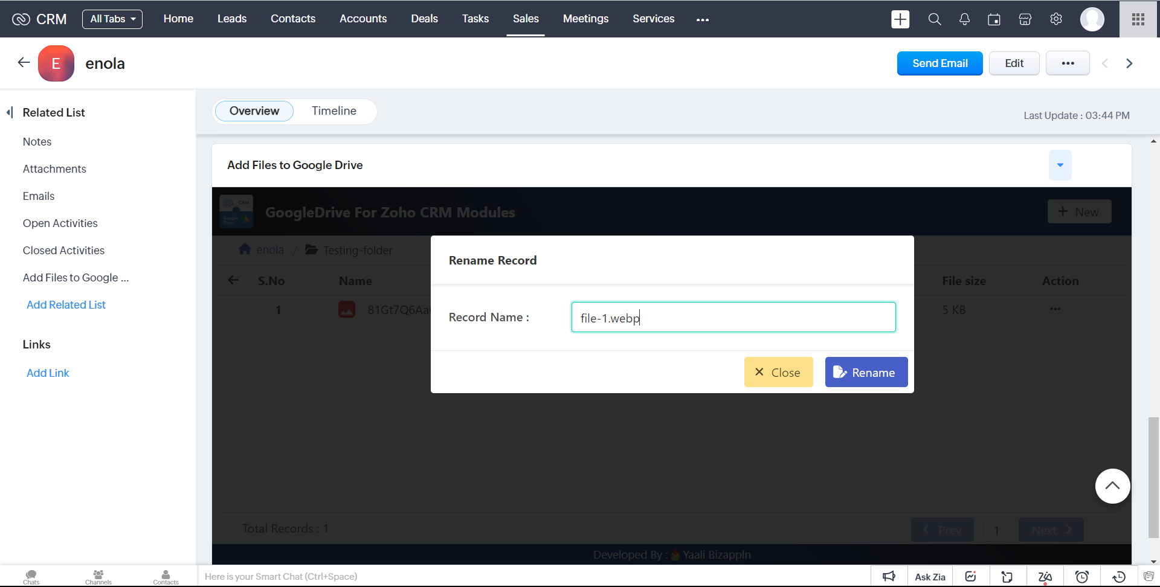Open the settings gear icon

click(x=1056, y=19)
